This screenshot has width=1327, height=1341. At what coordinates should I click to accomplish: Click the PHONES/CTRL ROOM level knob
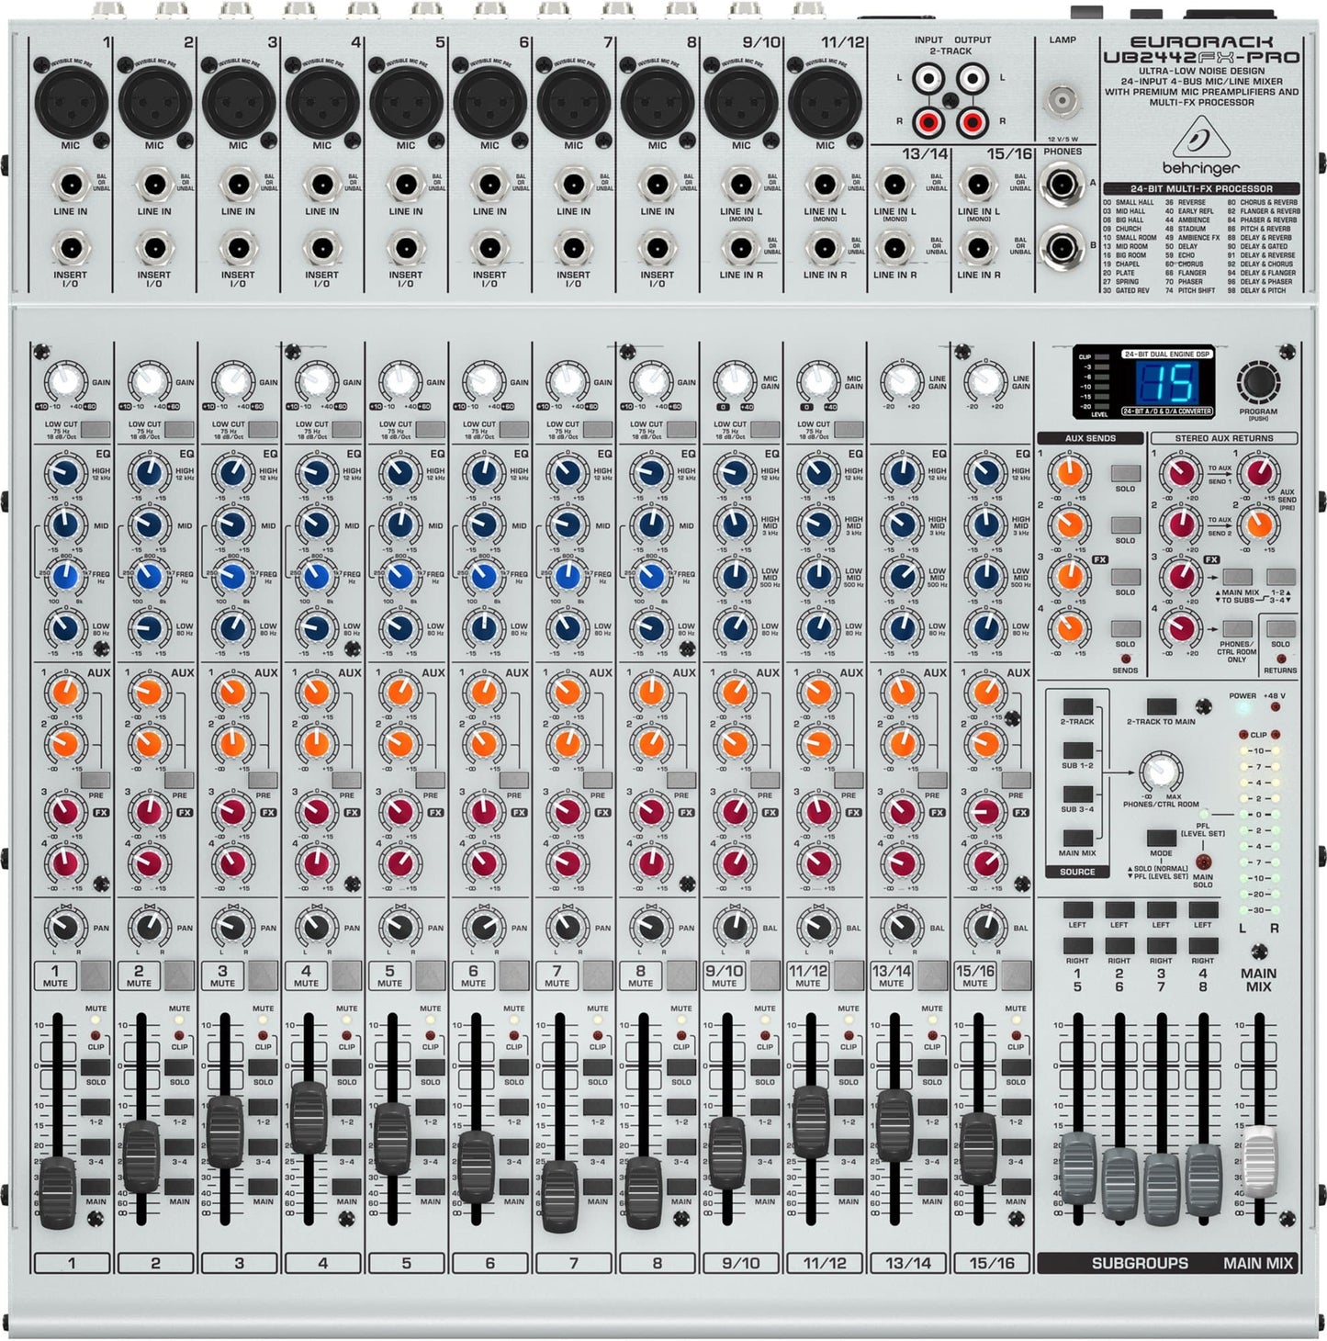click(x=1161, y=772)
